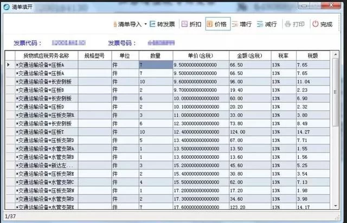Toggle the 价格 tax-inclusive price button

click(217, 24)
